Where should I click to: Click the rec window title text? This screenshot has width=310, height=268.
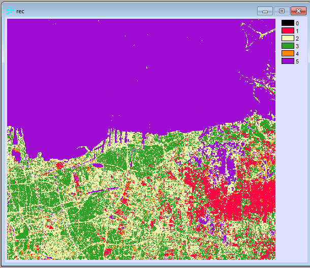[x=20, y=11]
